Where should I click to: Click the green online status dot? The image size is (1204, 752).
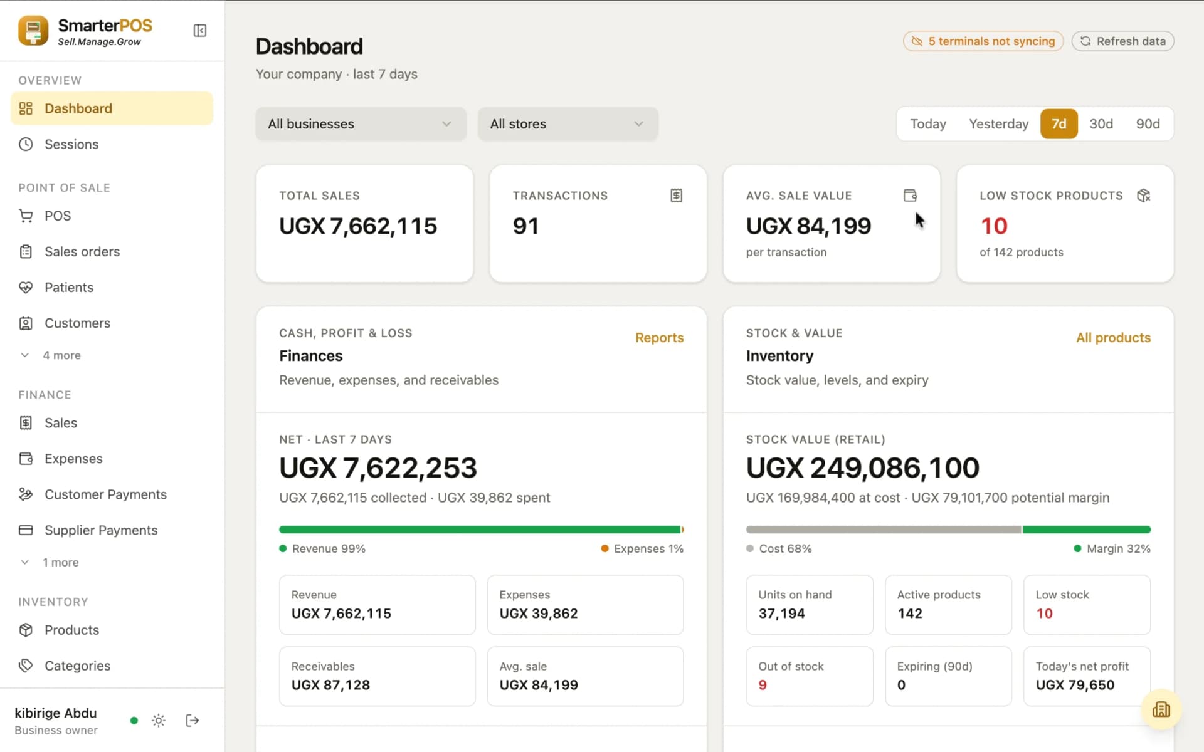click(x=134, y=721)
